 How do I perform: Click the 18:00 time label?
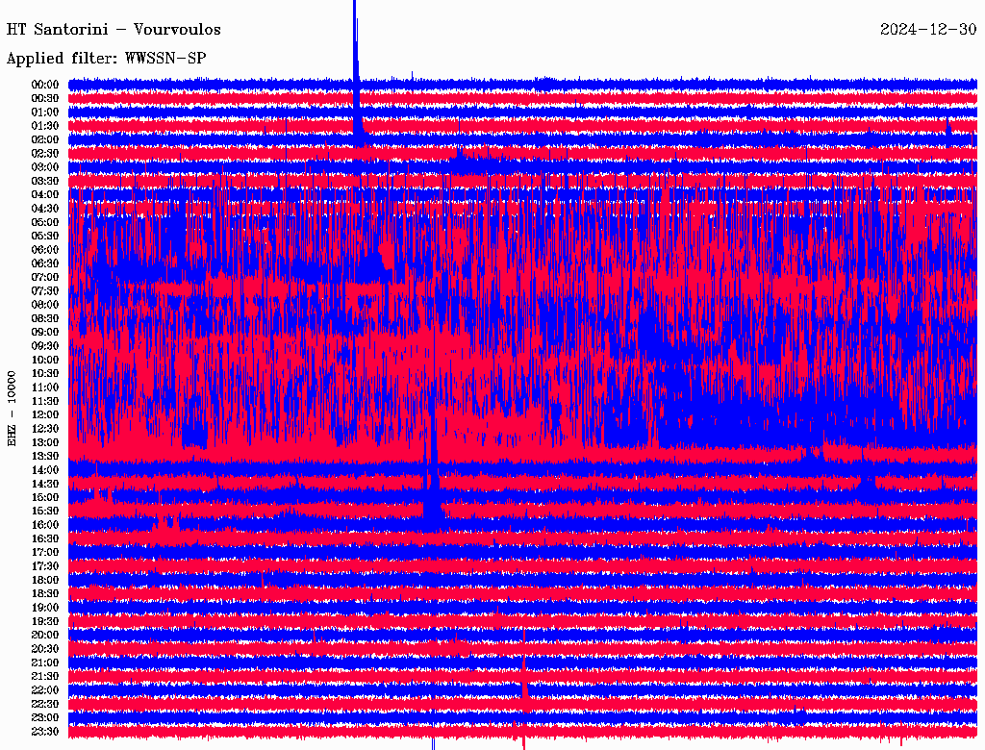click(x=45, y=580)
